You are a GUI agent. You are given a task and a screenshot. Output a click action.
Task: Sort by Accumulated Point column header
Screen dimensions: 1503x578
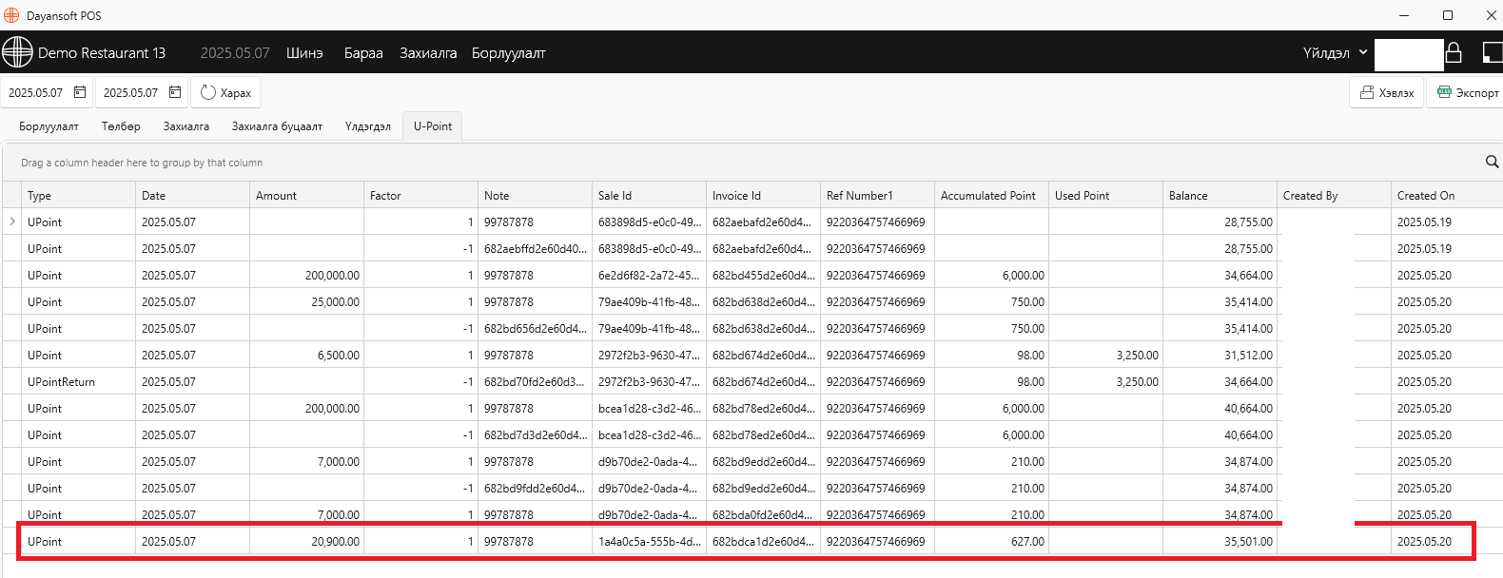991,195
